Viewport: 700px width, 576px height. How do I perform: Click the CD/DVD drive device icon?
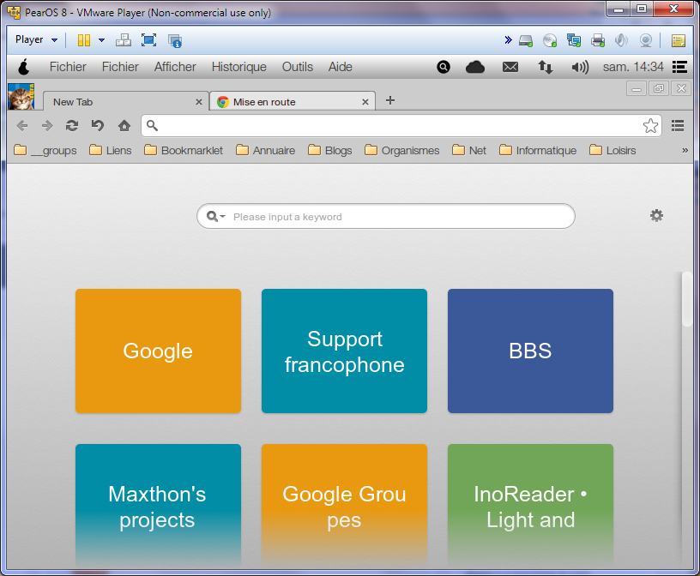pos(550,40)
